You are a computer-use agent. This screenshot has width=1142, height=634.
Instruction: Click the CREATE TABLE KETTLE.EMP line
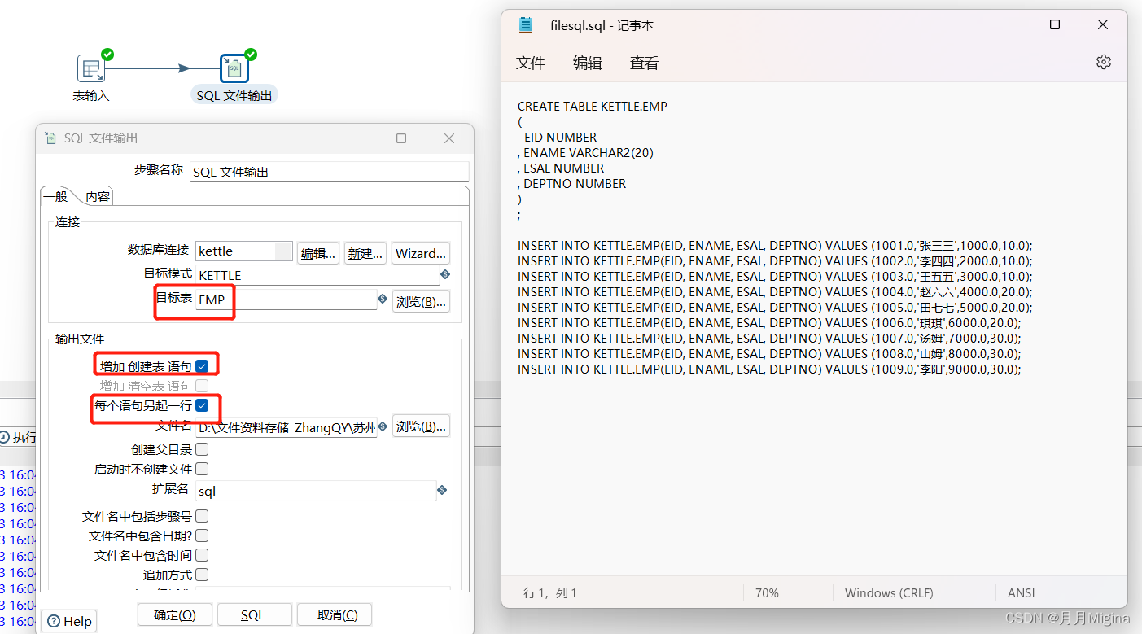[593, 106]
